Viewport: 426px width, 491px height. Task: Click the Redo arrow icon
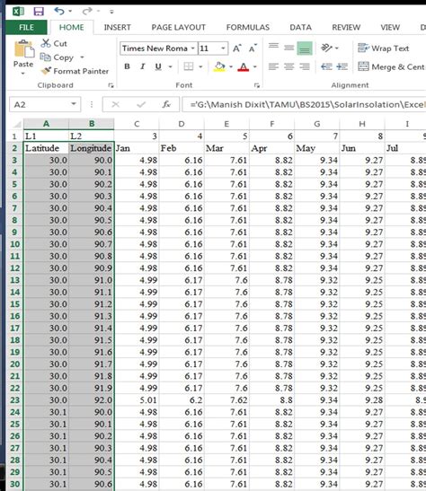pos(87,12)
